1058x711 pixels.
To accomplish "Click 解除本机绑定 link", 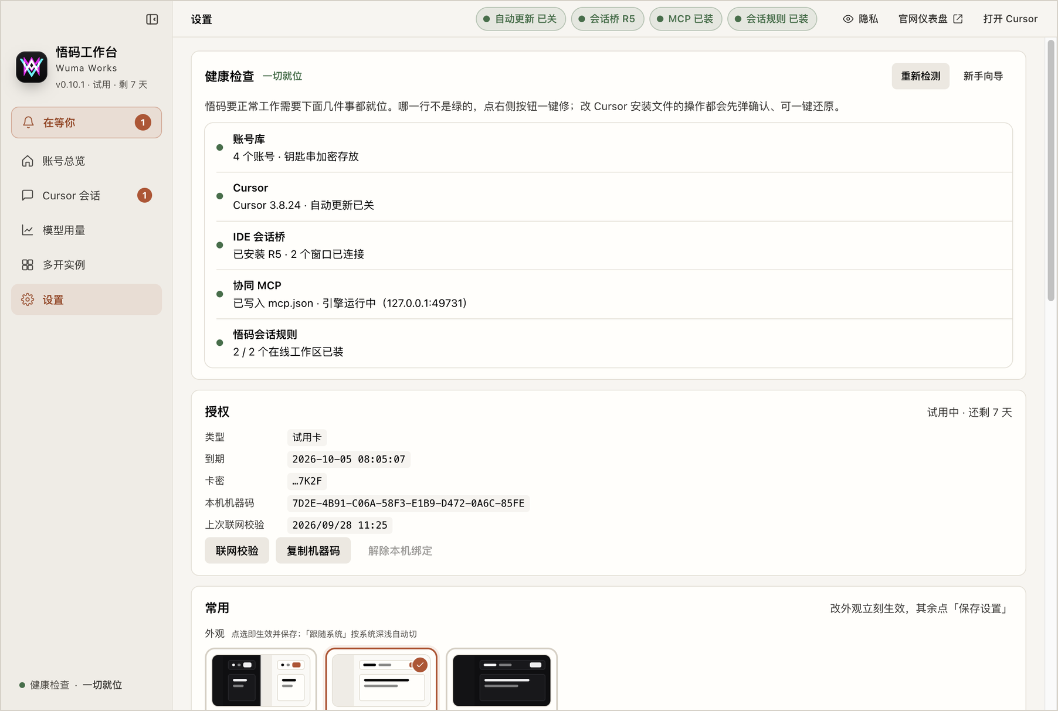I will 400,550.
